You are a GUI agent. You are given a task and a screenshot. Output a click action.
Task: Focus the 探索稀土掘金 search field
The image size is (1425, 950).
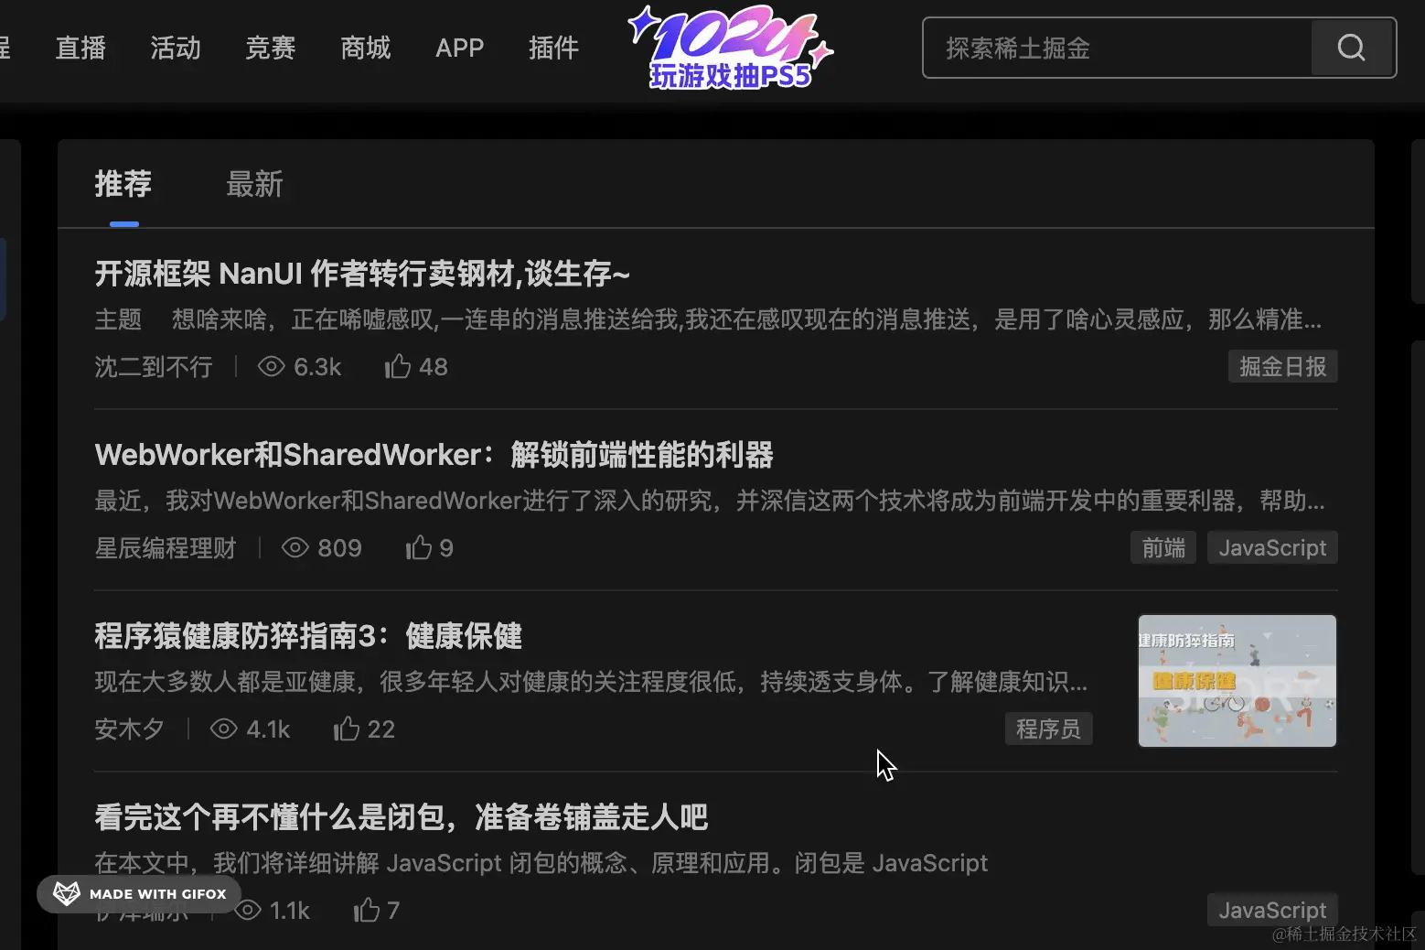tap(1118, 48)
